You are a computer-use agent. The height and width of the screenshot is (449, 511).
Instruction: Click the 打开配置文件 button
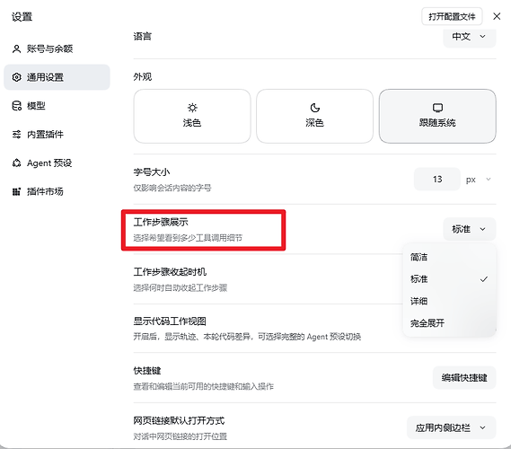pyautogui.click(x=452, y=16)
